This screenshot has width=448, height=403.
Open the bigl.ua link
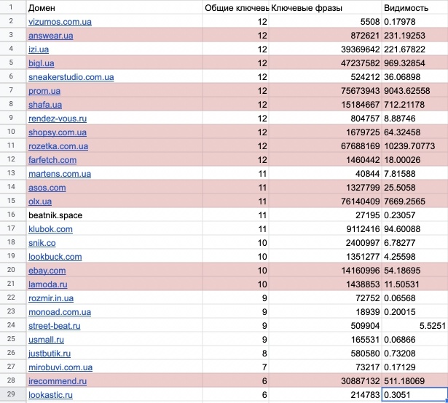41,63
